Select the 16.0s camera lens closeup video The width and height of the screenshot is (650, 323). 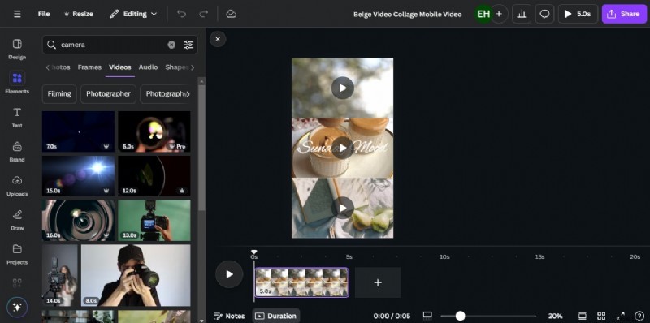(78, 220)
